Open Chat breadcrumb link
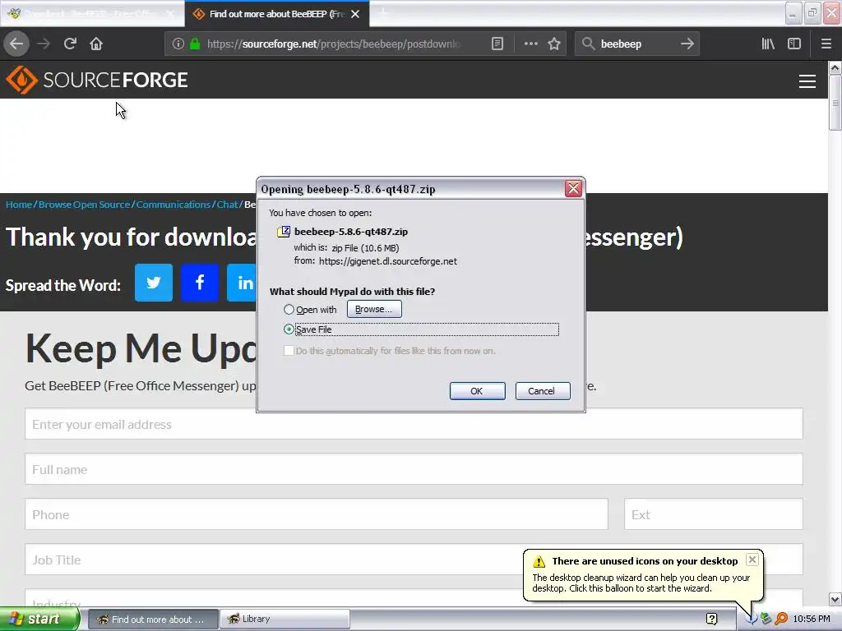The image size is (842, 631). coord(227,205)
